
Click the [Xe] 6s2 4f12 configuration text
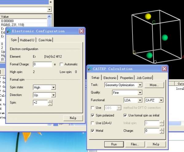point(53,56)
